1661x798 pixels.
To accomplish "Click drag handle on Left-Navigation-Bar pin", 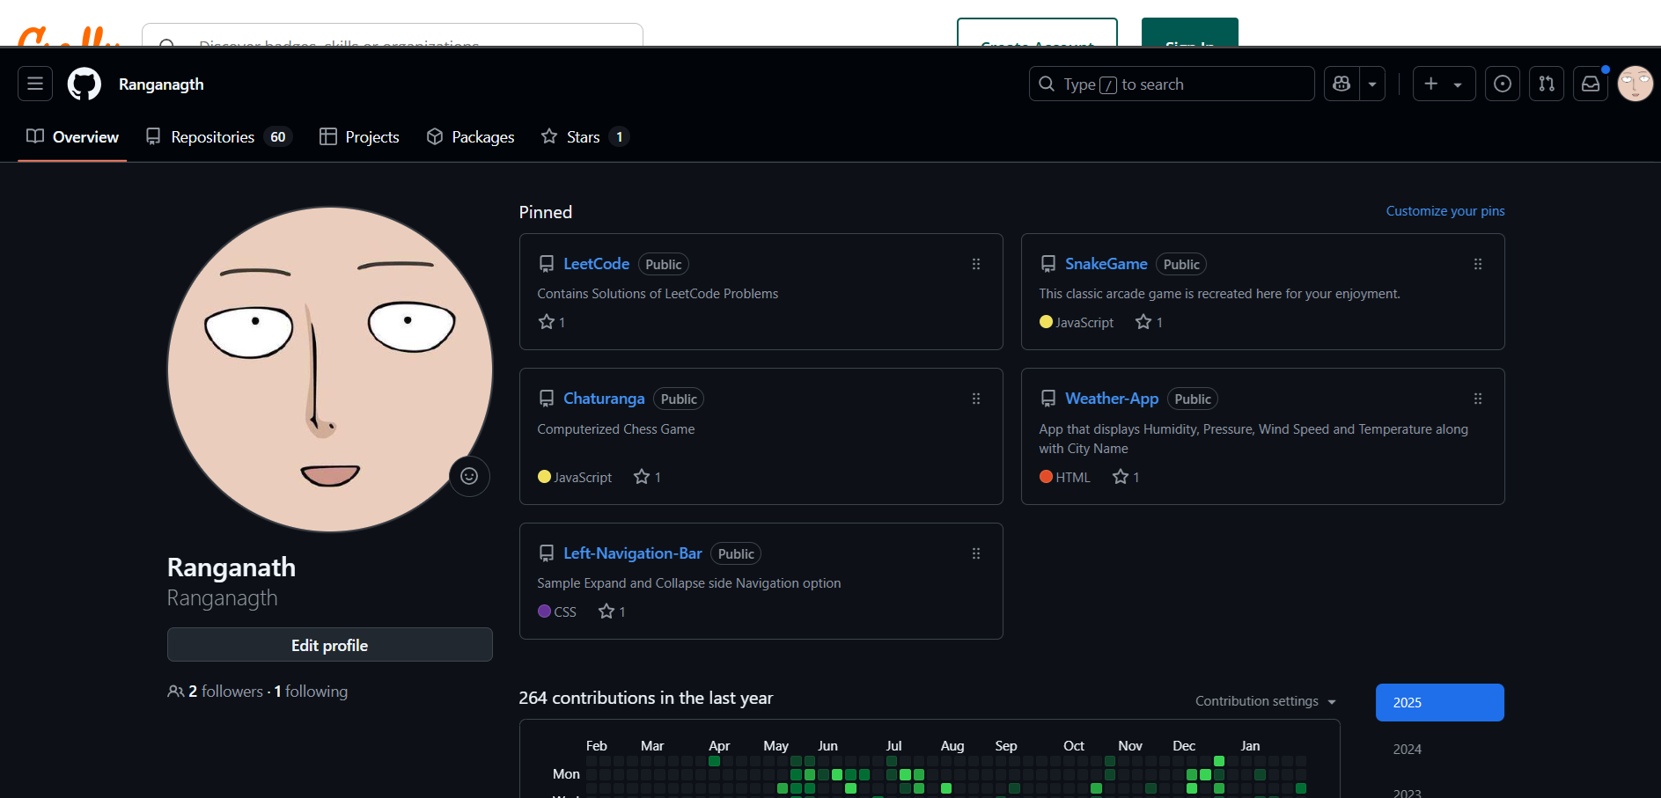I will tap(976, 553).
